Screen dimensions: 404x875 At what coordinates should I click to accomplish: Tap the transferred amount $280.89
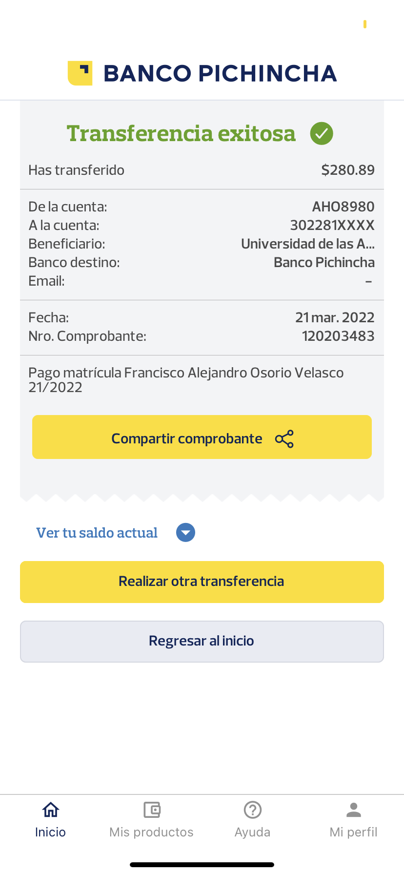pos(348,170)
